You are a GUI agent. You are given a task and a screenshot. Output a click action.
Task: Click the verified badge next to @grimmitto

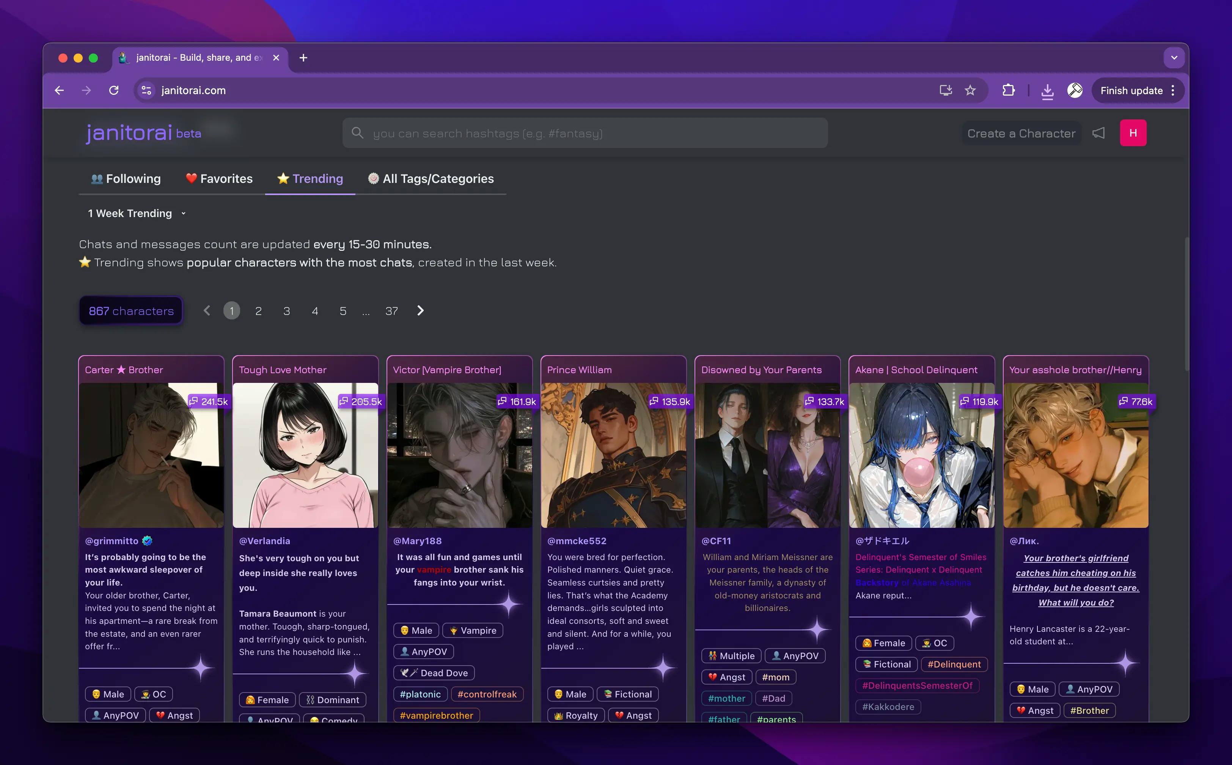[x=147, y=541]
